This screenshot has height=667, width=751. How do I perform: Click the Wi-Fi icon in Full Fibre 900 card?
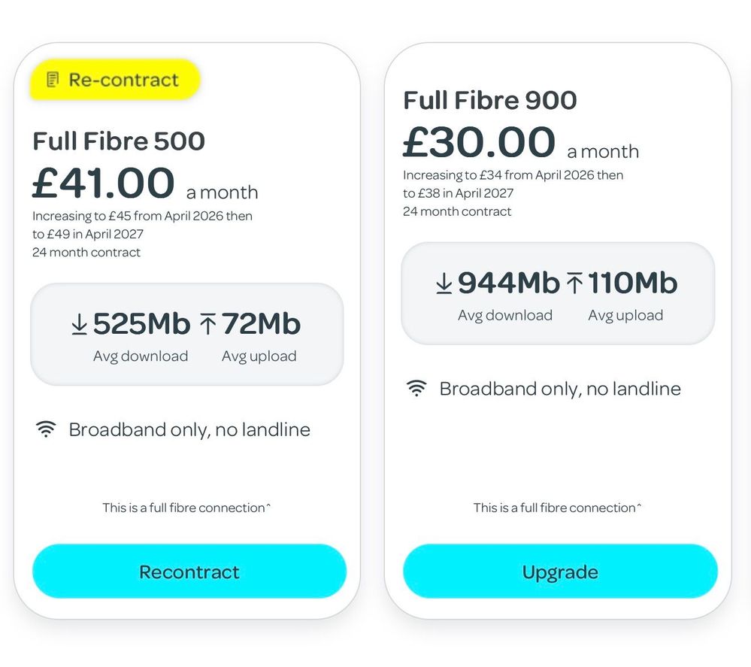point(416,389)
